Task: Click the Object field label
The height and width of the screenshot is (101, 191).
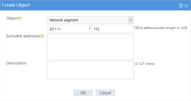Action: pyautogui.click(x=12, y=18)
